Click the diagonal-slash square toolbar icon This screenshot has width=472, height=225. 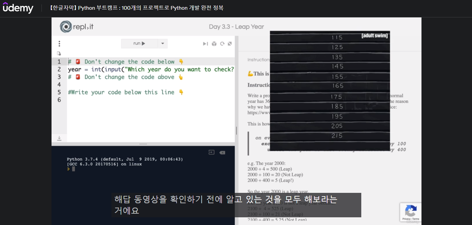click(x=230, y=44)
